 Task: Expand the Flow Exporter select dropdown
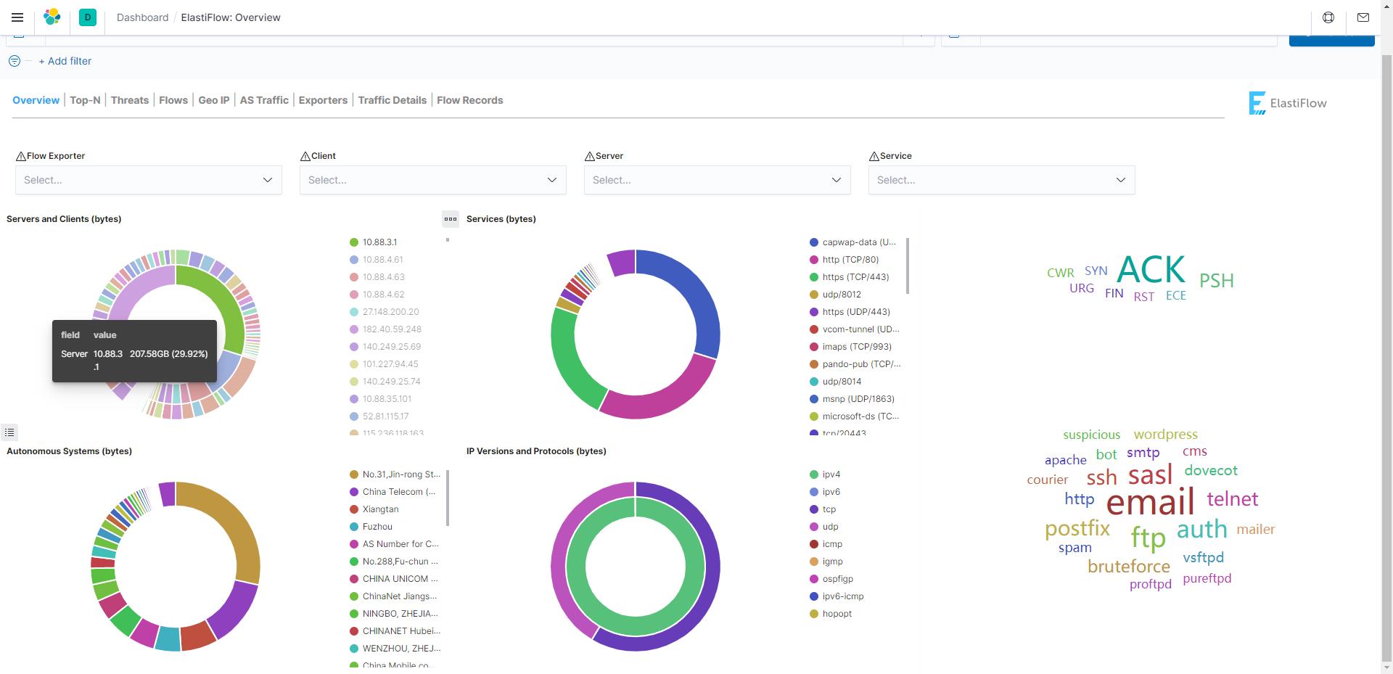[x=149, y=180]
